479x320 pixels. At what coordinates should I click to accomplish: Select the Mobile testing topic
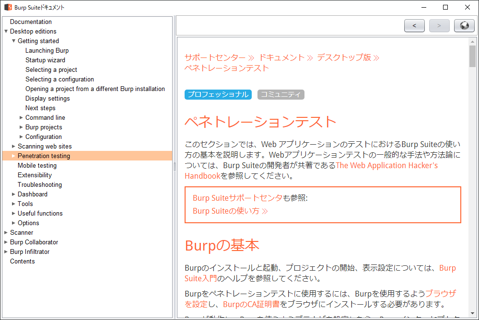click(37, 165)
